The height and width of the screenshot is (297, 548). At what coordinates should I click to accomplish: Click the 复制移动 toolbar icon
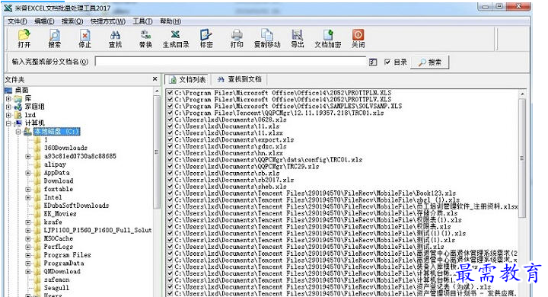pyautogui.click(x=267, y=39)
